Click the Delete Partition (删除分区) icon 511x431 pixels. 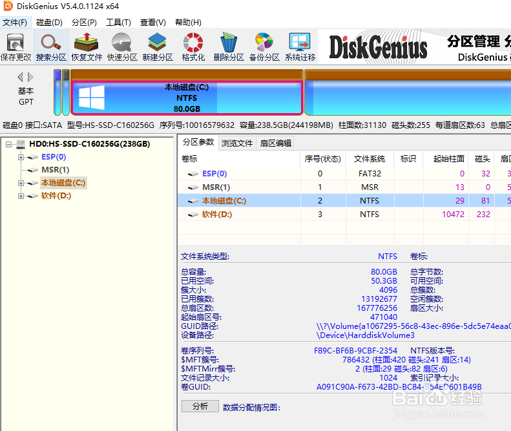tap(229, 47)
